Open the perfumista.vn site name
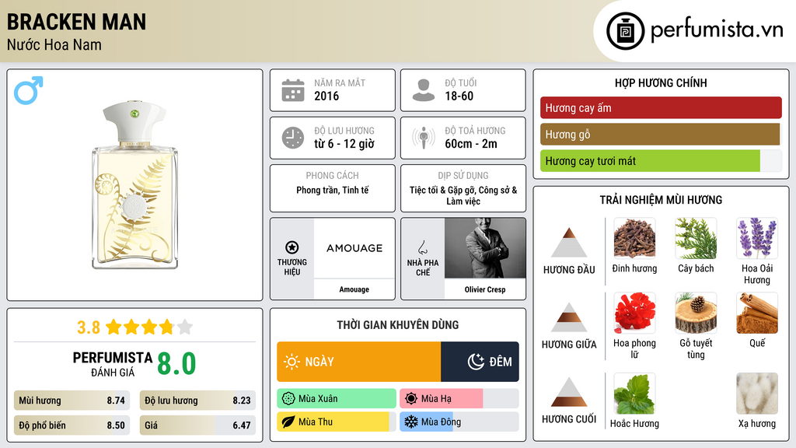796x448 pixels. (717, 30)
